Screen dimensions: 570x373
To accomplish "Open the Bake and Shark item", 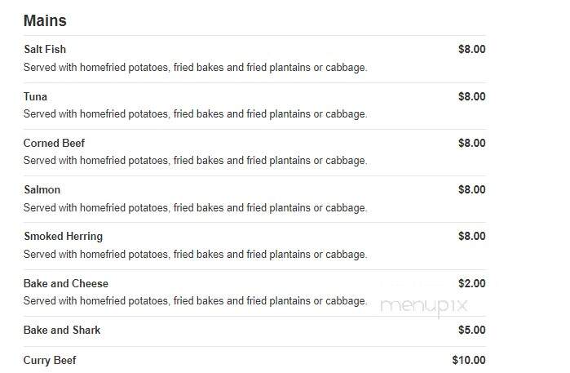I will pos(62,330).
